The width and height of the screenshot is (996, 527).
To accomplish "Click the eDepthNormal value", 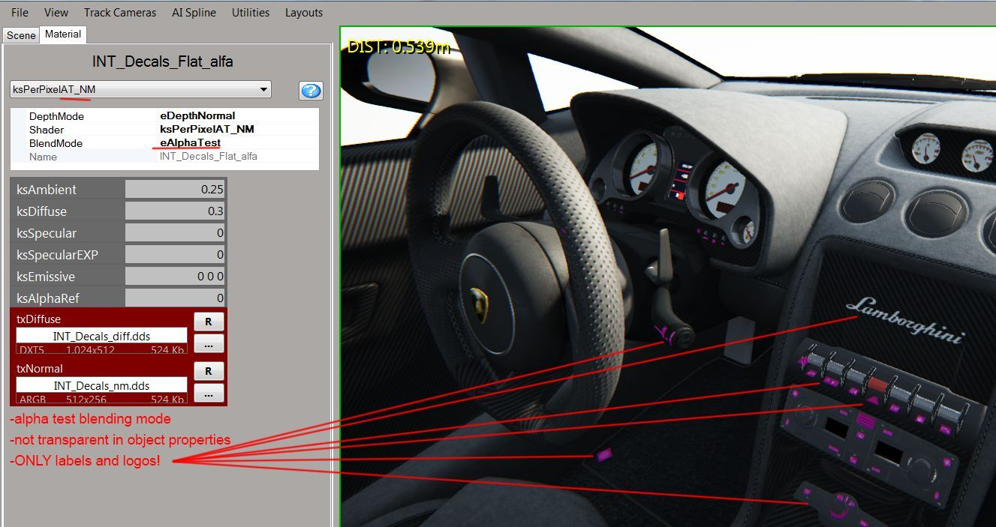I will coord(197,116).
